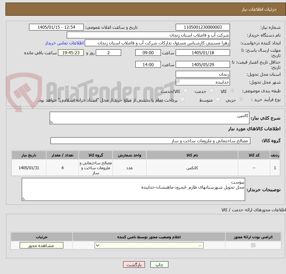Toggle the Islamic treasury payment checkbox
286x274 pixels.
(x=182, y=99)
